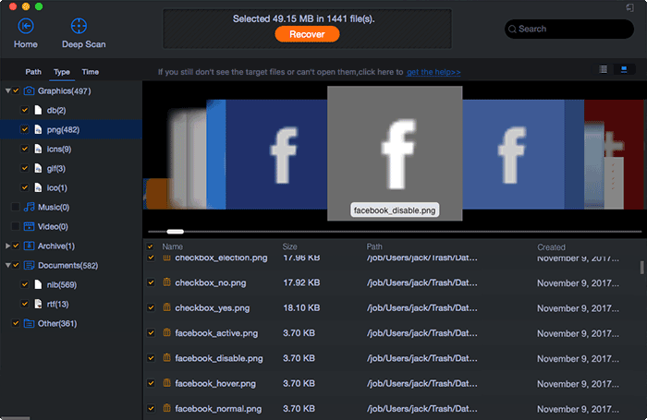Select the rtf(13) tree row
The image size is (647, 420).
[x=71, y=304]
